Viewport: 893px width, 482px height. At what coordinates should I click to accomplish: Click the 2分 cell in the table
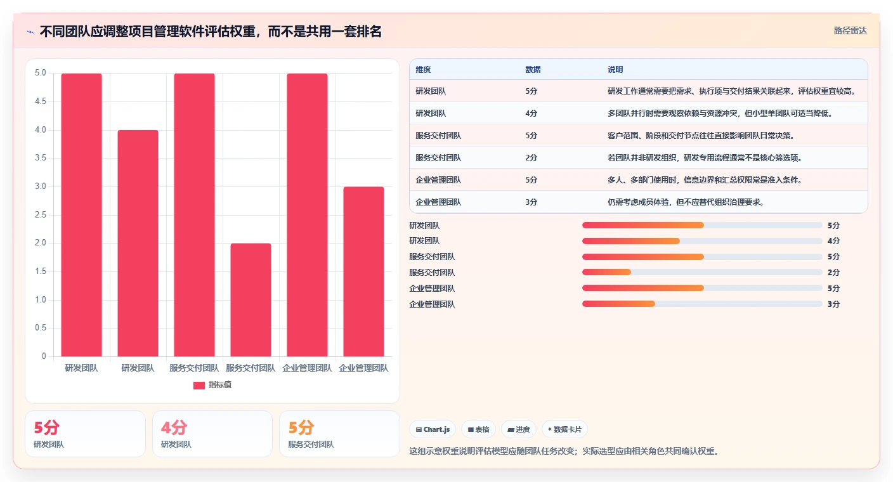tap(531, 158)
